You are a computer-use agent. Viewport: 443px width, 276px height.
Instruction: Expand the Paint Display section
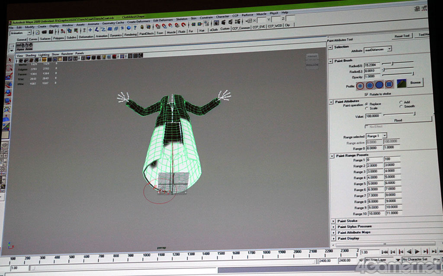(x=333, y=238)
